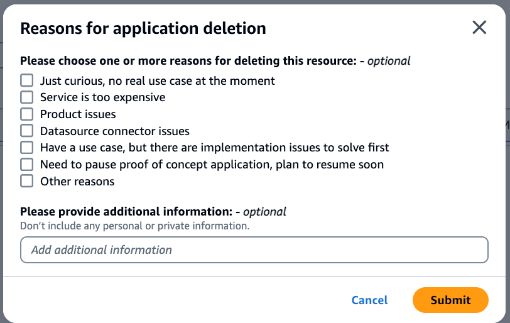The image size is (510, 323).
Task: Check the 'Service is too expensive' box
Action: [26, 97]
